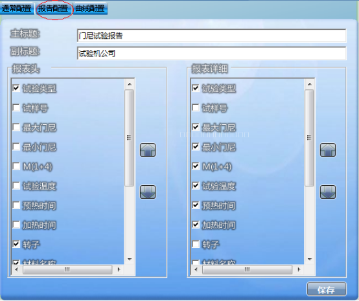Check 最大门尼 in 报表头 list
The width and height of the screenshot is (359, 301).
pyautogui.click(x=16, y=127)
